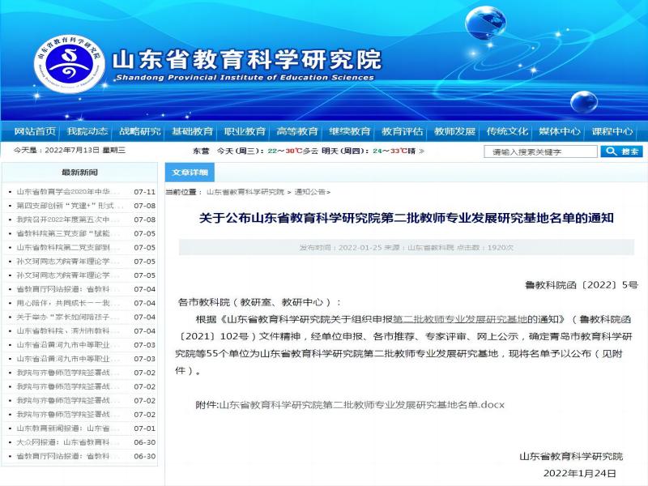
Task: Navigate to 传统文化 section
Action: 508,131
